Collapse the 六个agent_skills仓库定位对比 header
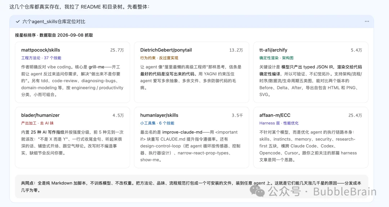 pyautogui.click(x=192, y=22)
